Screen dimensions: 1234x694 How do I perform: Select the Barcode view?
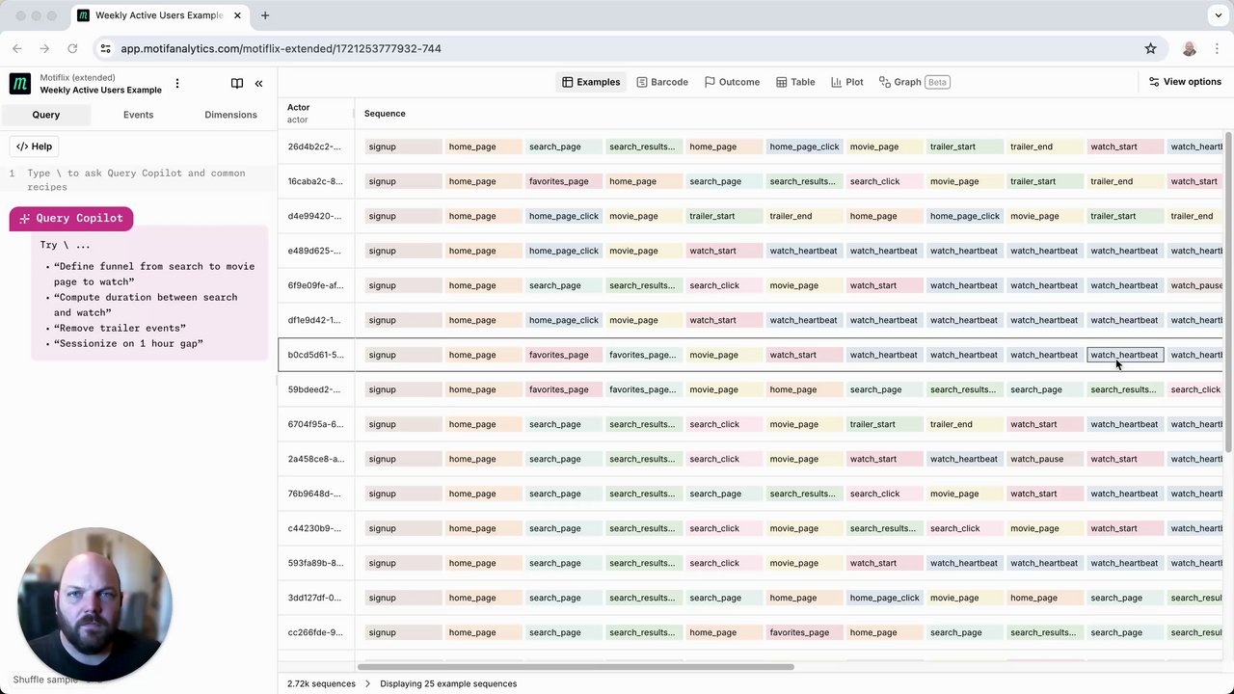[x=662, y=82]
